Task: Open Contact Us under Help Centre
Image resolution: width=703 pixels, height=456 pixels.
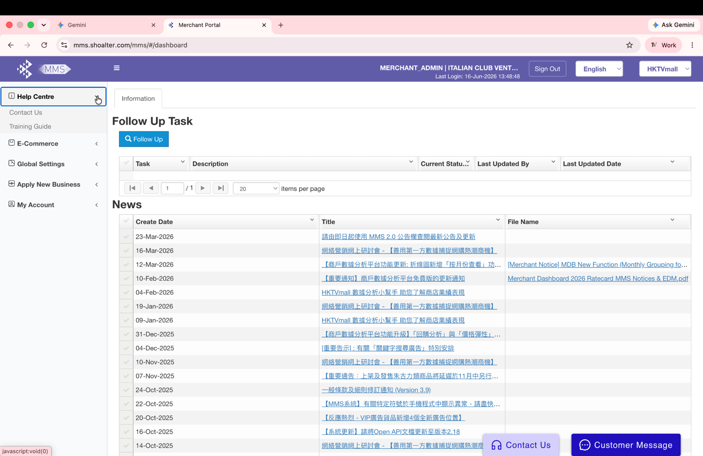Action: click(x=25, y=112)
